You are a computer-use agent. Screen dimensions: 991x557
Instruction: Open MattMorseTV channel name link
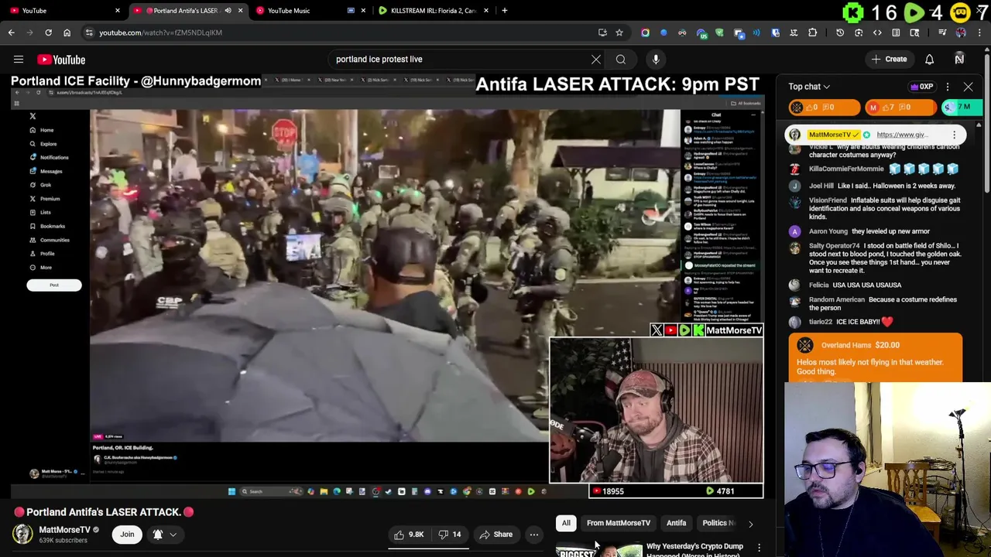(x=64, y=530)
